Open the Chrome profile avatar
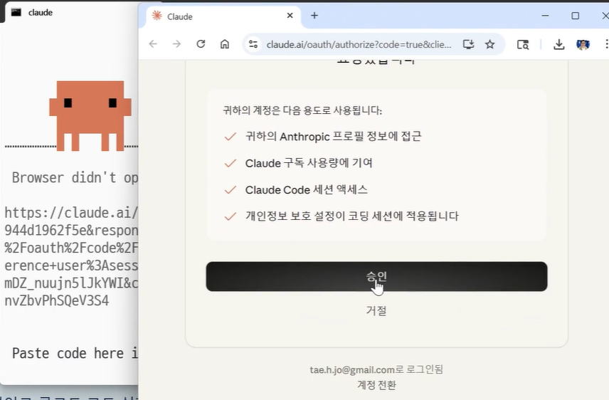609x400 pixels. (x=583, y=44)
